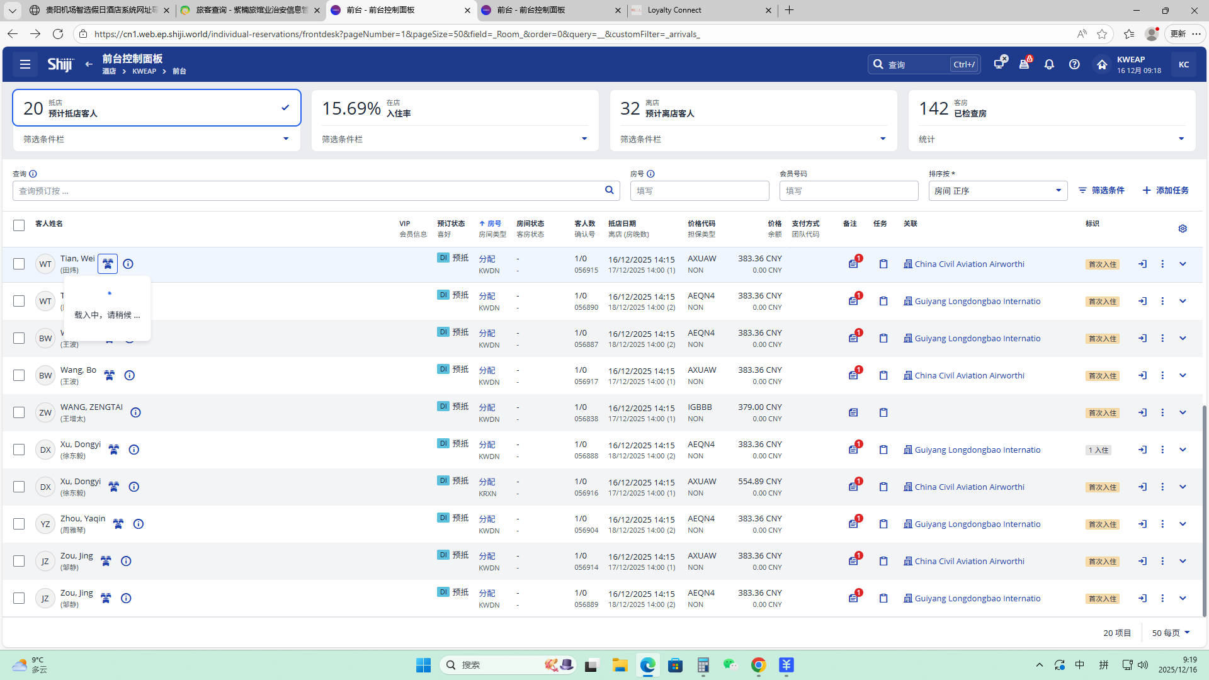Click the 房号 input field

coord(699,191)
